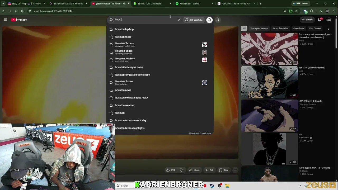Open Steam from the taskbar
The image size is (338, 190).
click(212, 186)
